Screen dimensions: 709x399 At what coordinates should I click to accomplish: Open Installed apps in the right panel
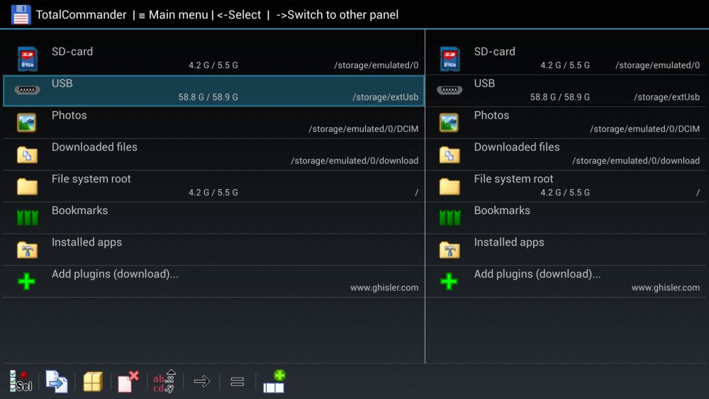click(566, 249)
